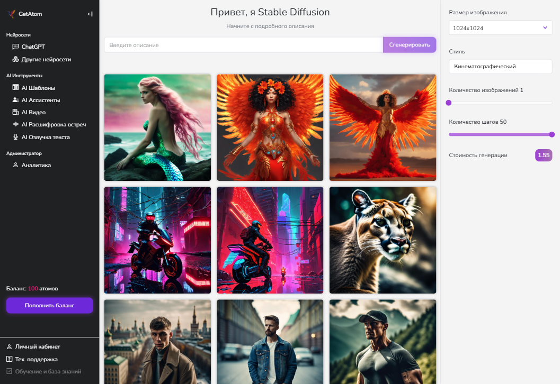This screenshot has height=384, width=560.
Task: Click the AI Расшифровка встреч sparkle icon
Action: click(x=15, y=124)
